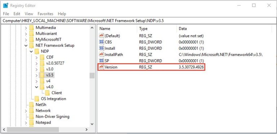Collapse the v4.0 key
The image size is (277, 134).
click(36, 87)
